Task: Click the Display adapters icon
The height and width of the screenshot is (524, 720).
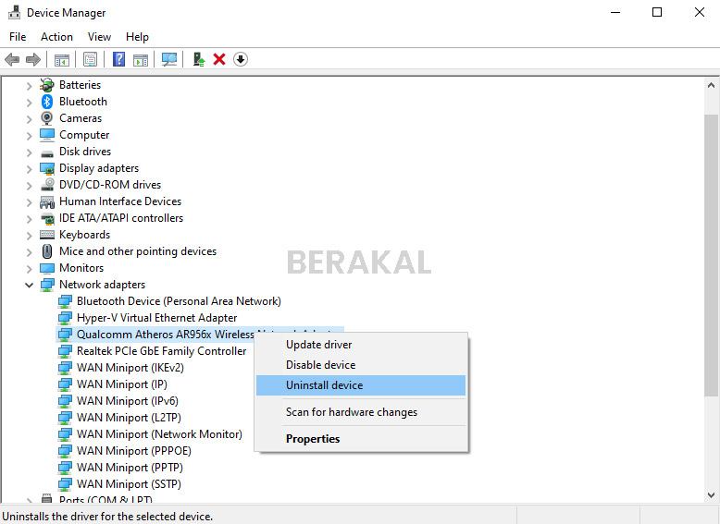Action: point(47,168)
